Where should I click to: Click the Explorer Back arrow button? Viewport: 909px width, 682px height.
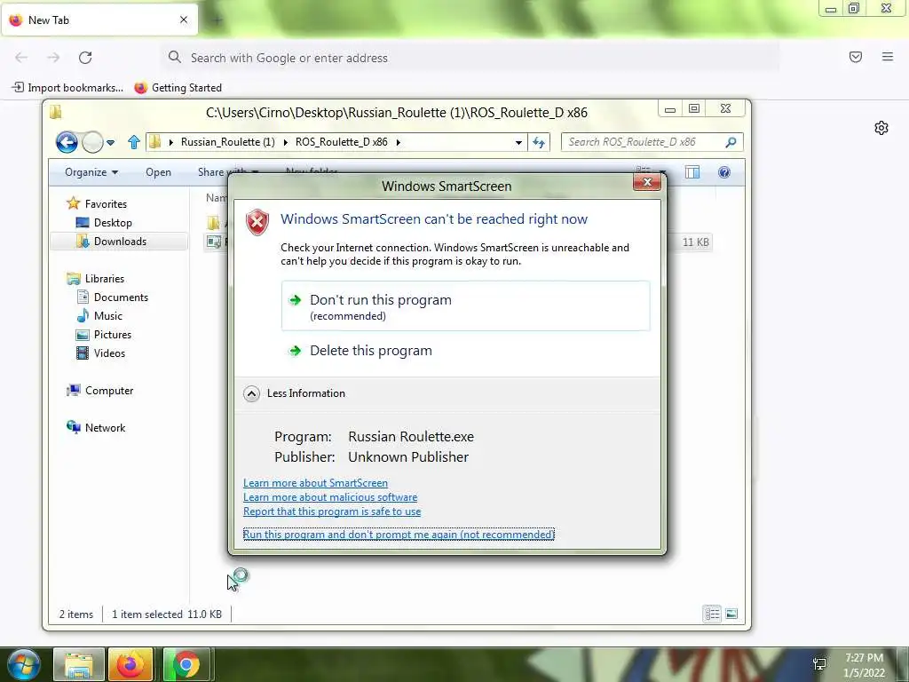tap(67, 142)
